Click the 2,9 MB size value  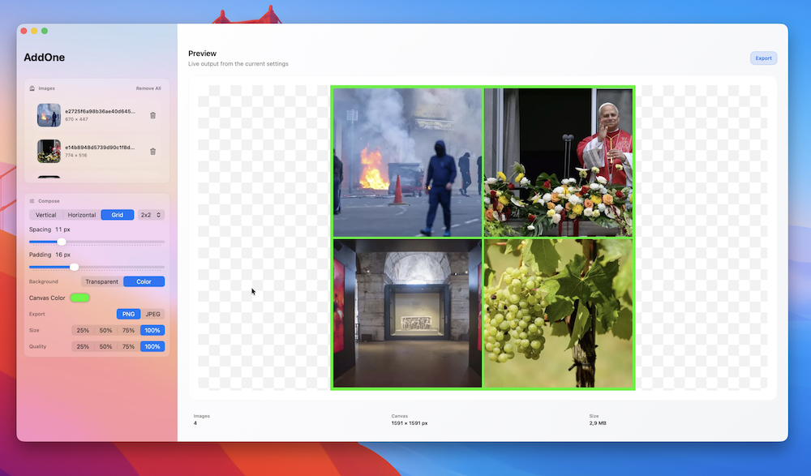[598, 423]
